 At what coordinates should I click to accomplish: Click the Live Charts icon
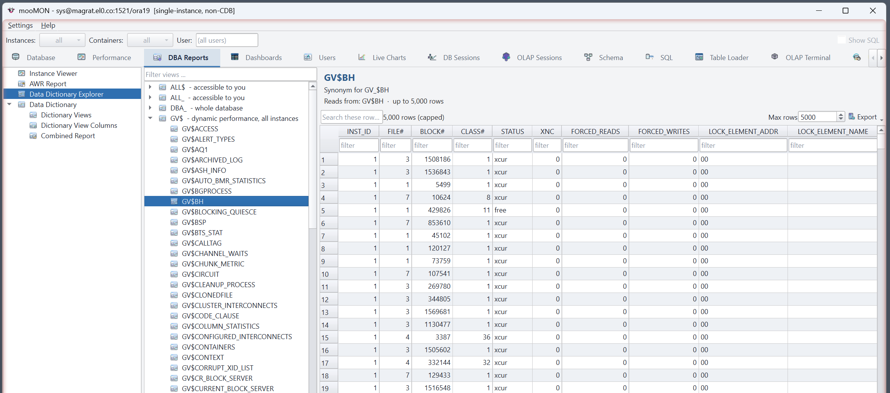click(362, 57)
